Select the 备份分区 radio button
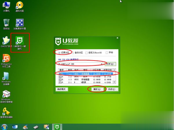Screen dimensions: 174x130 point(73,53)
